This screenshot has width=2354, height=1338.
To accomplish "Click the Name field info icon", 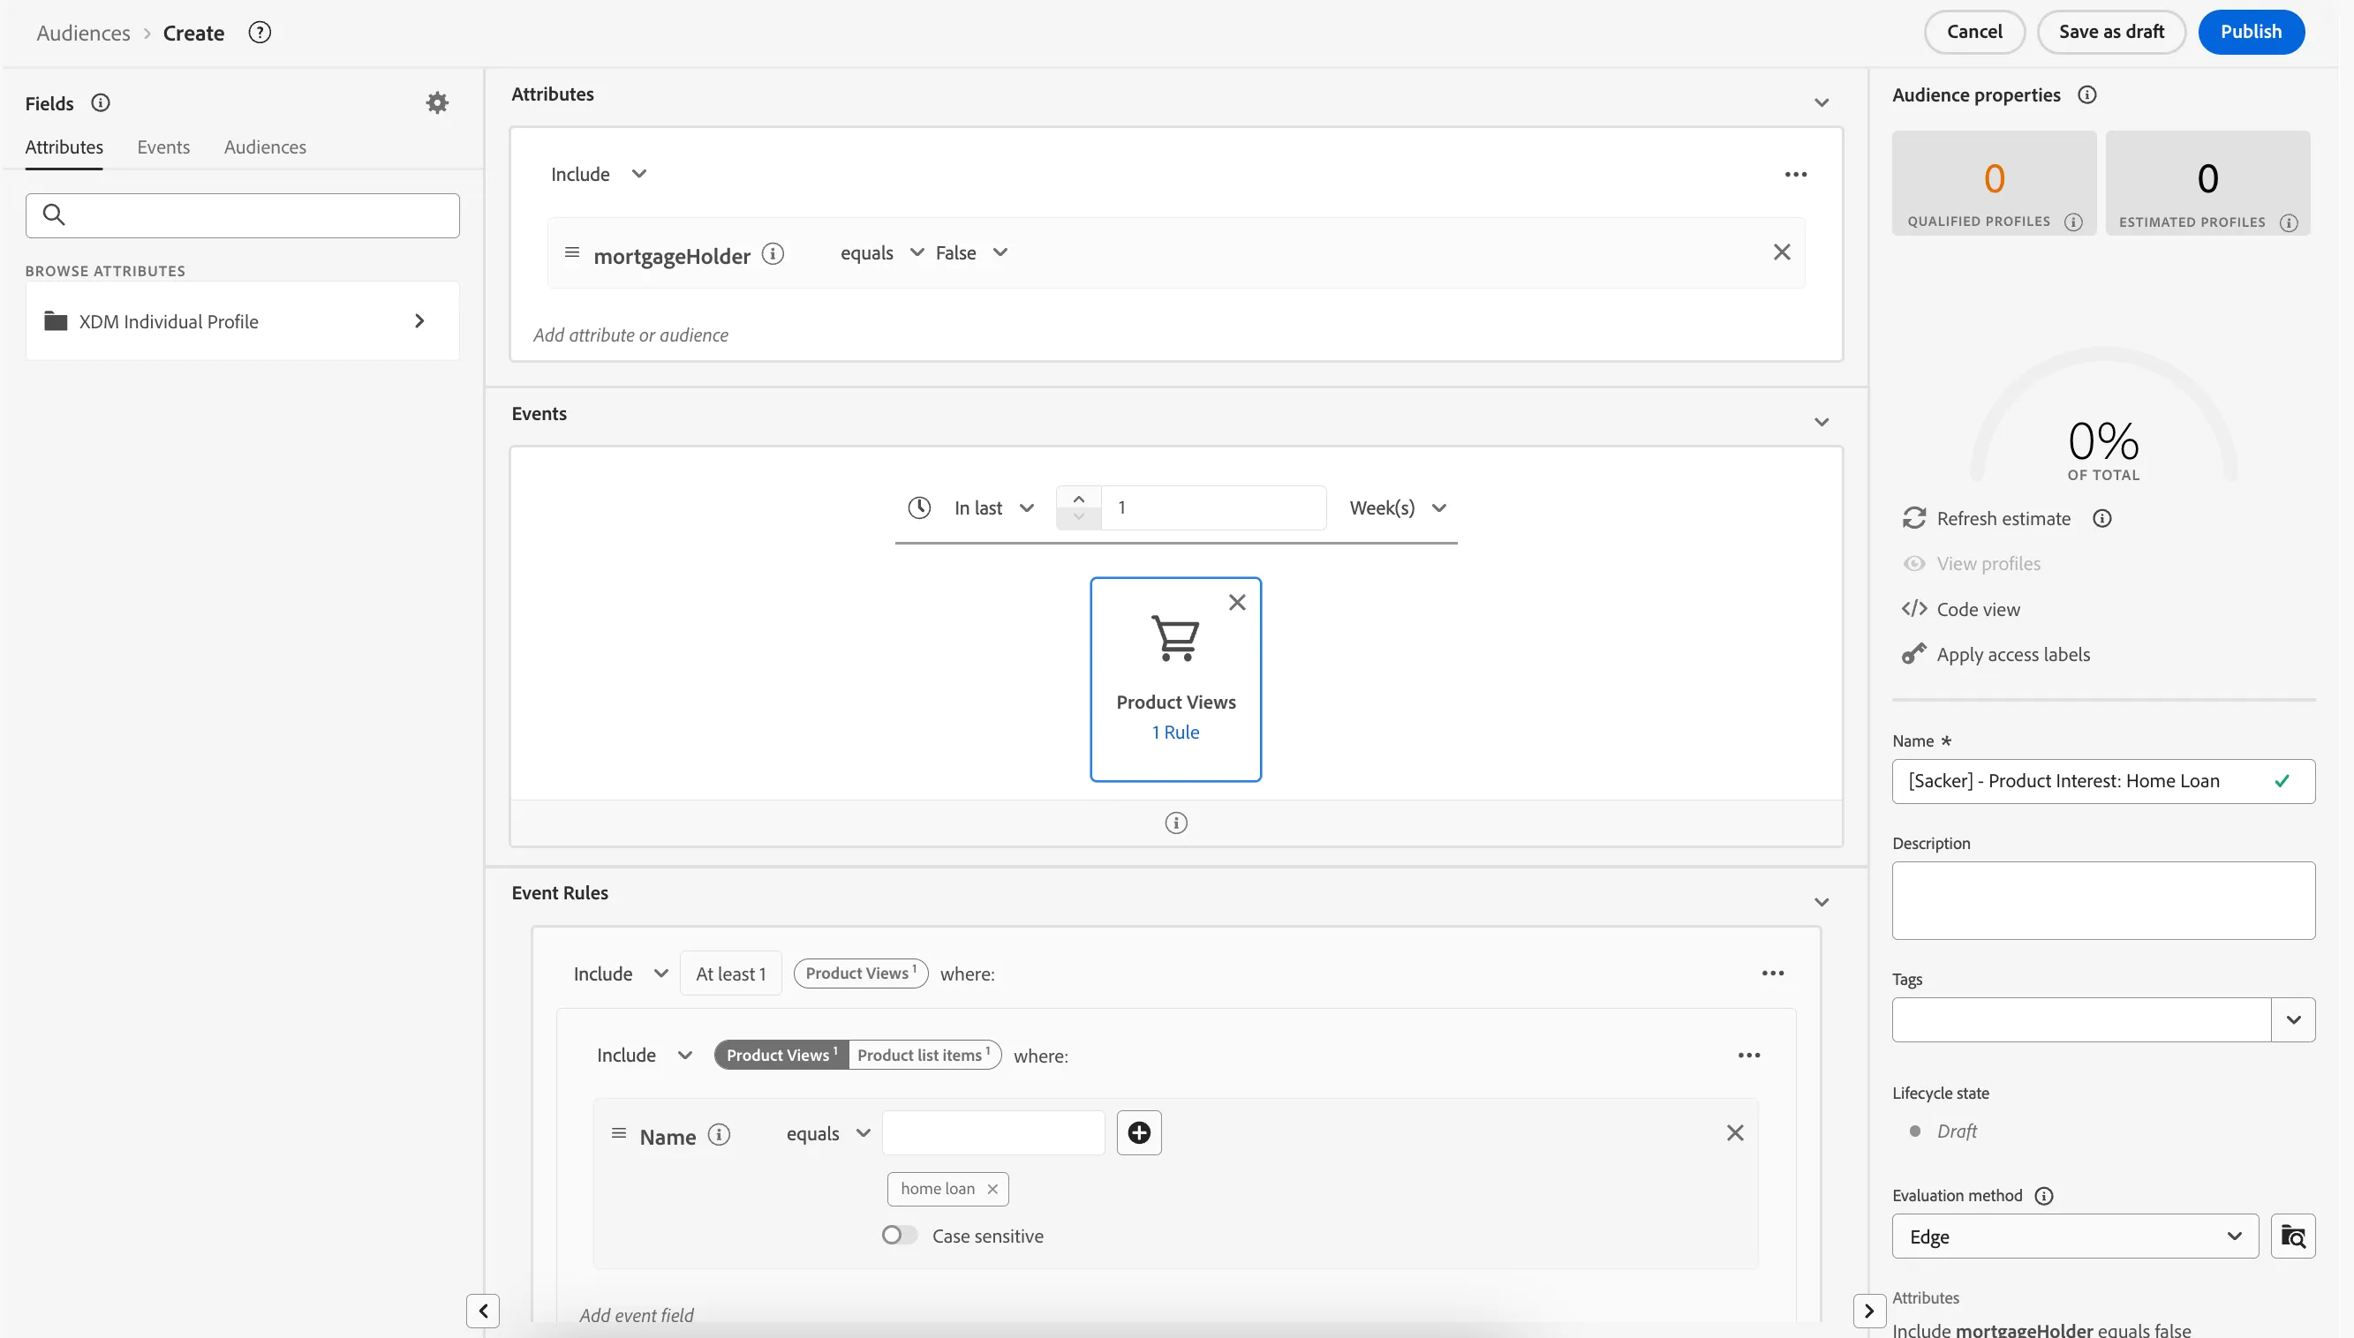I will point(719,1136).
